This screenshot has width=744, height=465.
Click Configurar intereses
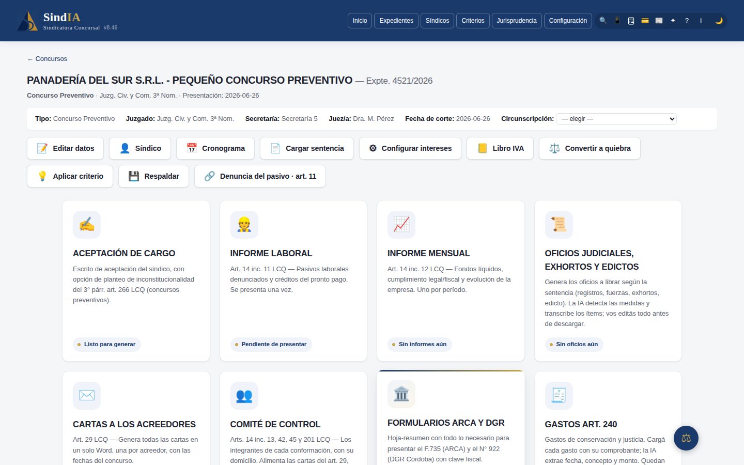410,148
